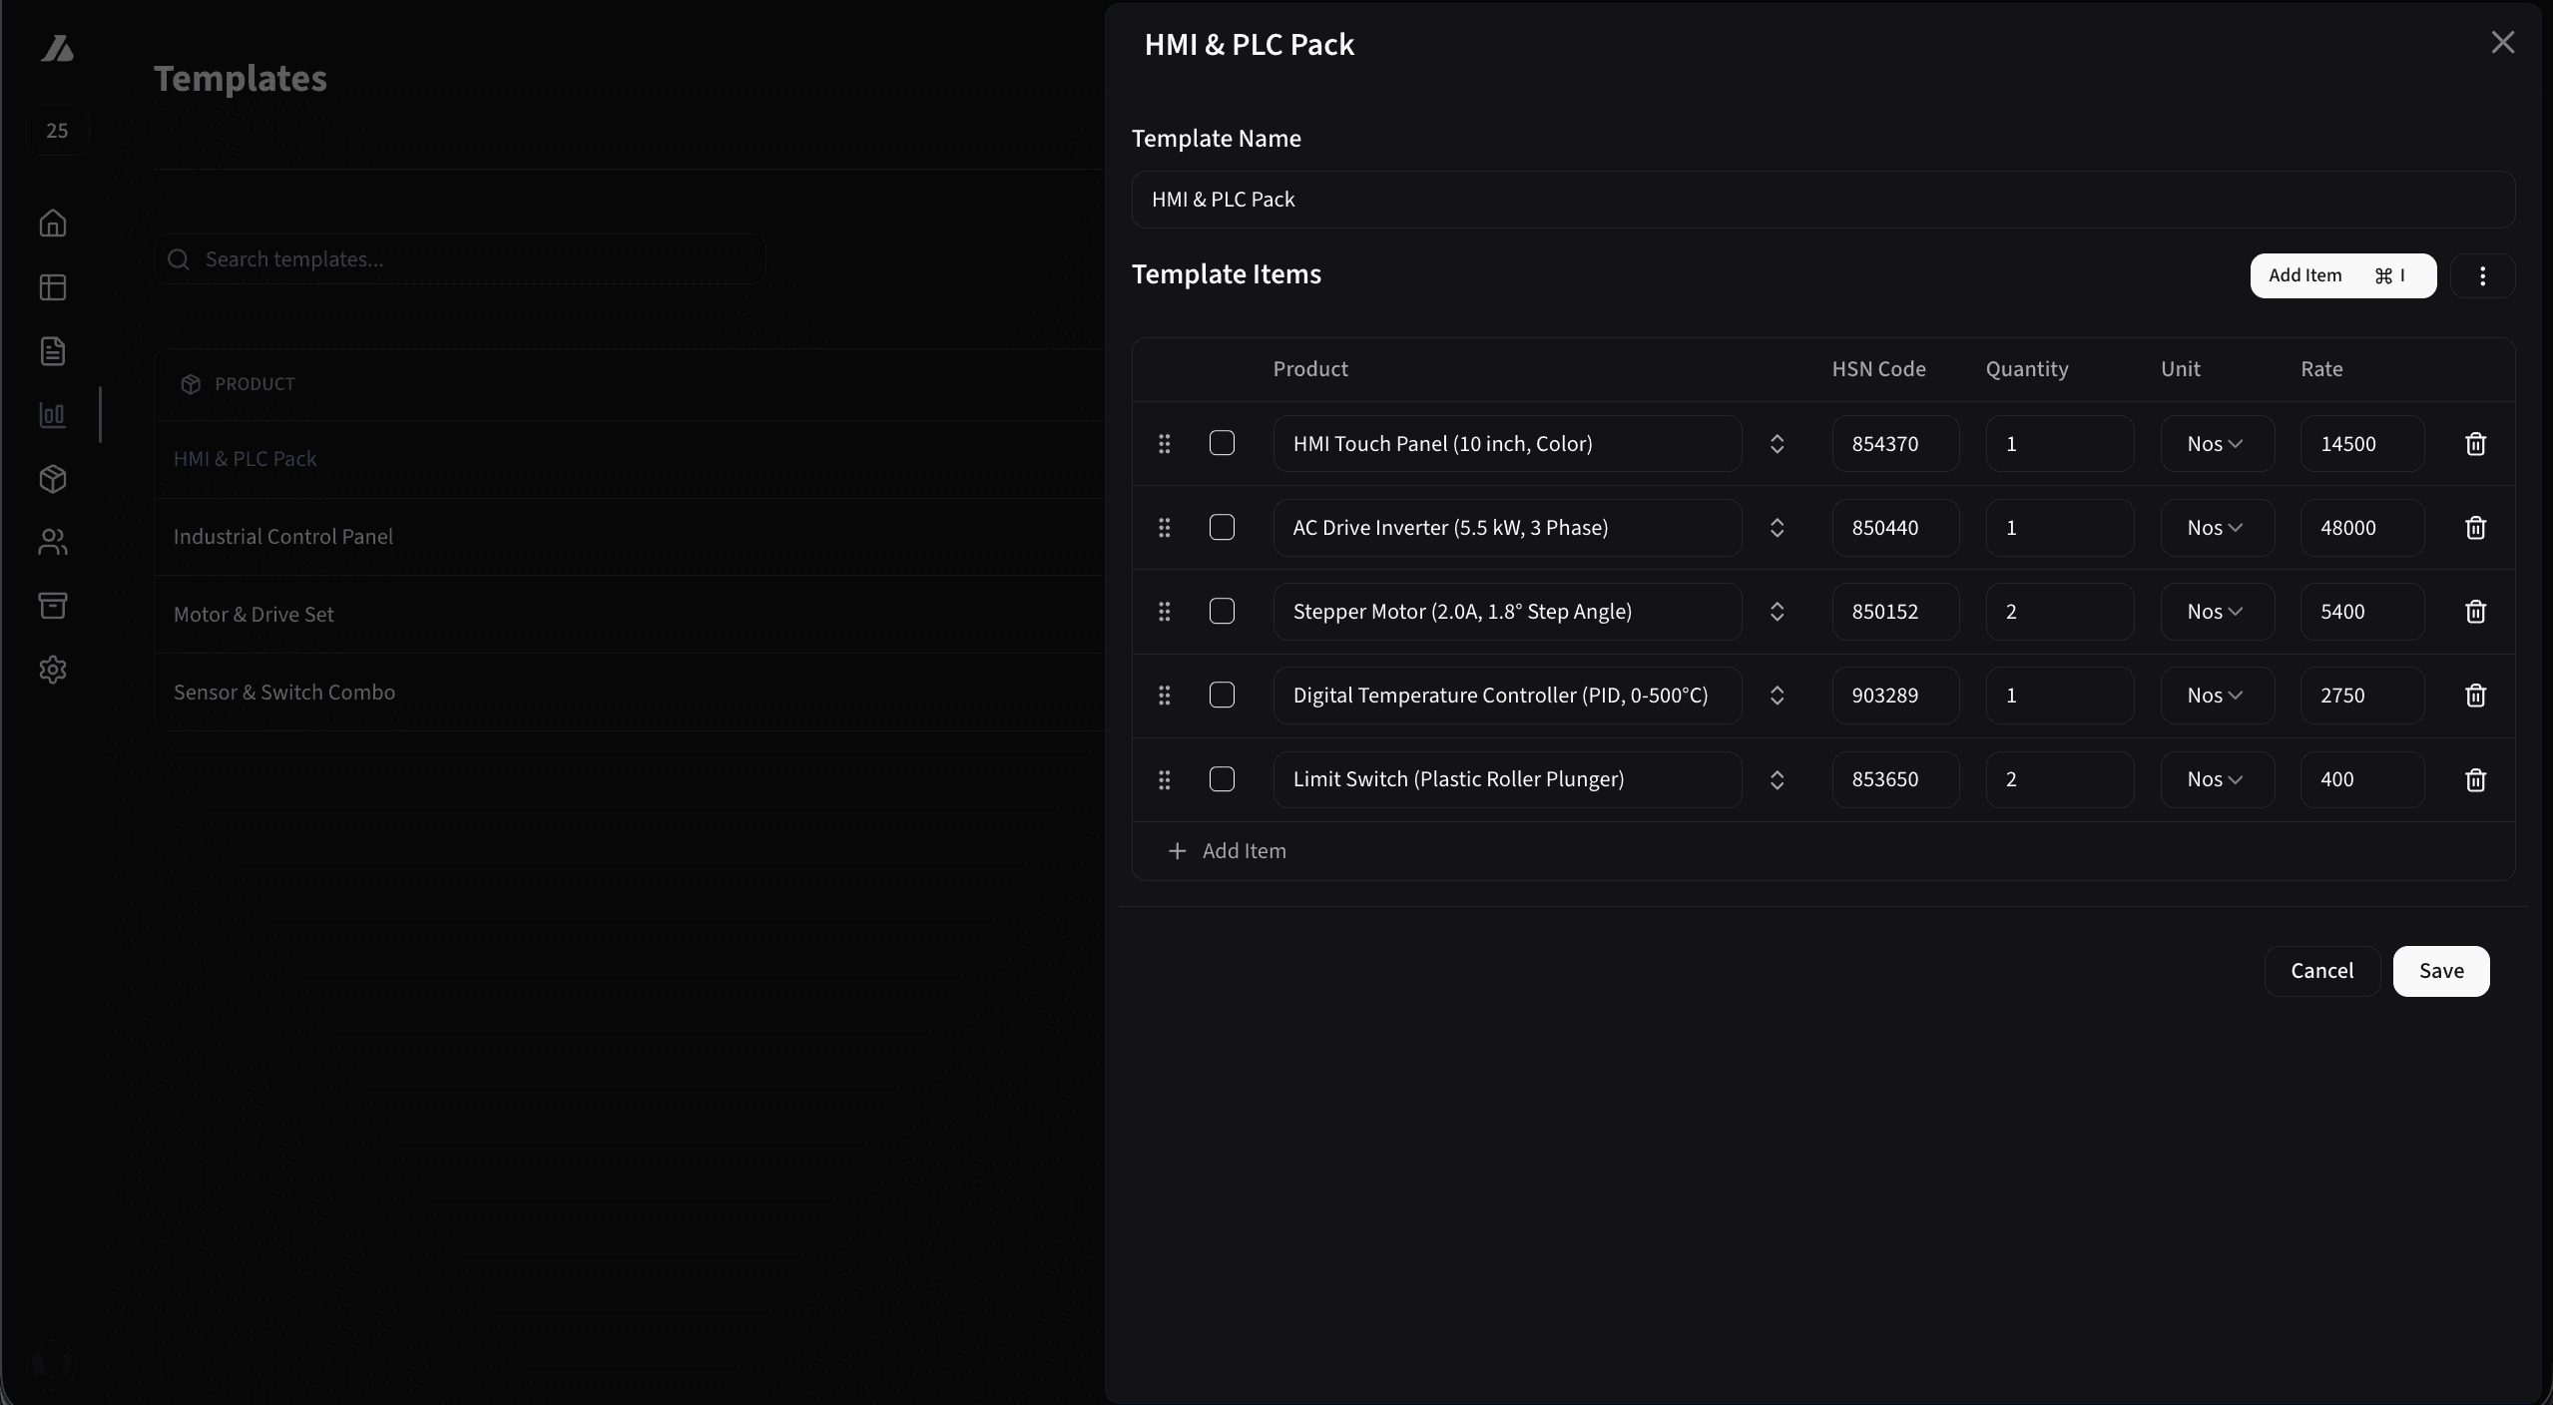The image size is (2553, 1405).
Task: Open settings gear in sidebar
Action: (x=53, y=670)
